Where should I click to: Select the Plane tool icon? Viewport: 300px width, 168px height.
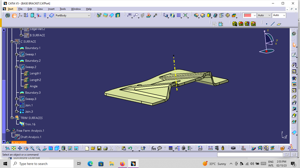pyautogui.click(x=279, y=24)
